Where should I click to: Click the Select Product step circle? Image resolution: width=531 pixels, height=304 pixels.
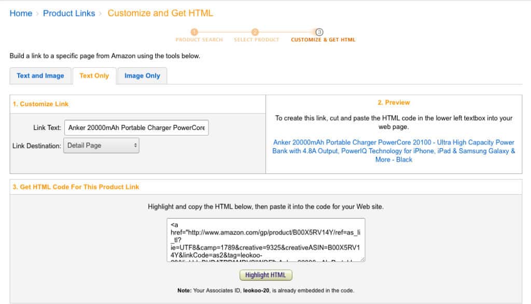[x=256, y=33]
